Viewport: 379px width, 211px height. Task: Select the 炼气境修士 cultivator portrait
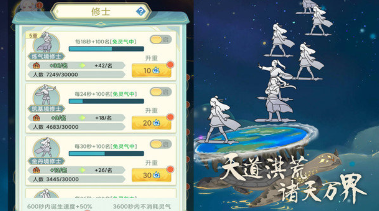[x=46, y=43]
